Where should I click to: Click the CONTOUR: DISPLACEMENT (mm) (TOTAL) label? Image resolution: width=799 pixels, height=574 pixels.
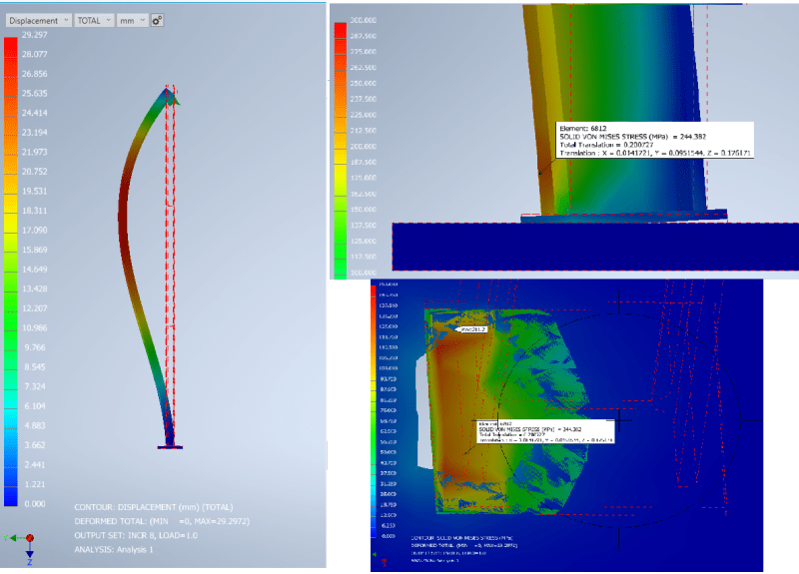pos(154,507)
